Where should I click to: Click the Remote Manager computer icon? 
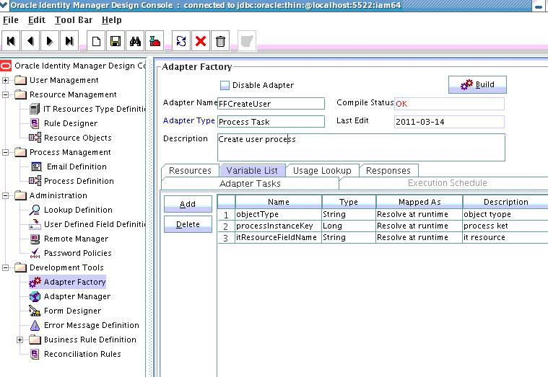35,239
